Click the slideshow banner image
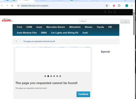 53,60
